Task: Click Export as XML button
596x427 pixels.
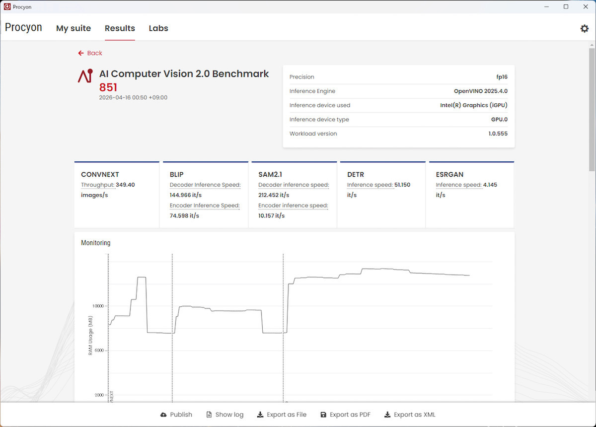Action: click(x=410, y=415)
